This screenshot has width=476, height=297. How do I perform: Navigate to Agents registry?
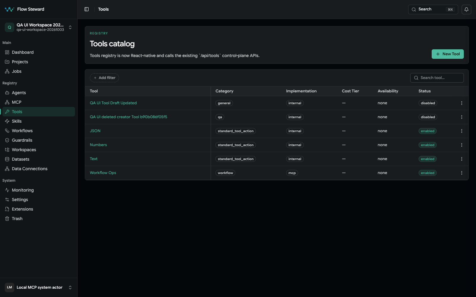(x=39, y=93)
